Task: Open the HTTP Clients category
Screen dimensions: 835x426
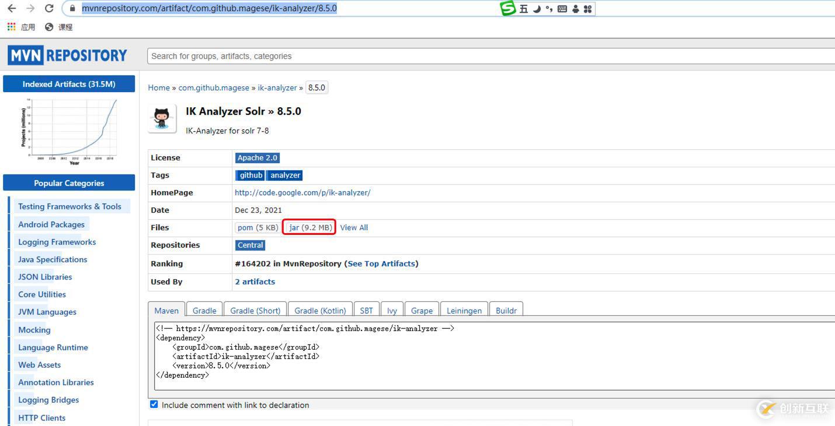Action: pos(41,418)
